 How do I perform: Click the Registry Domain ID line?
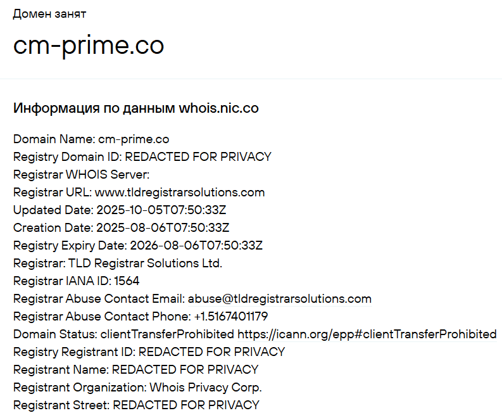point(142,156)
